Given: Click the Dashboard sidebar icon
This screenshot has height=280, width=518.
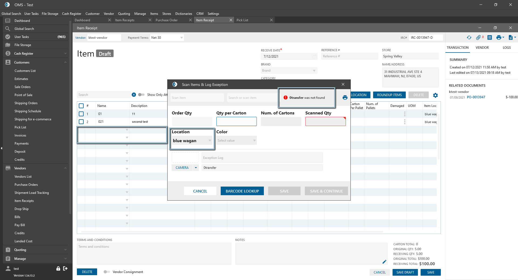Looking at the screenshot, I should (8, 21).
